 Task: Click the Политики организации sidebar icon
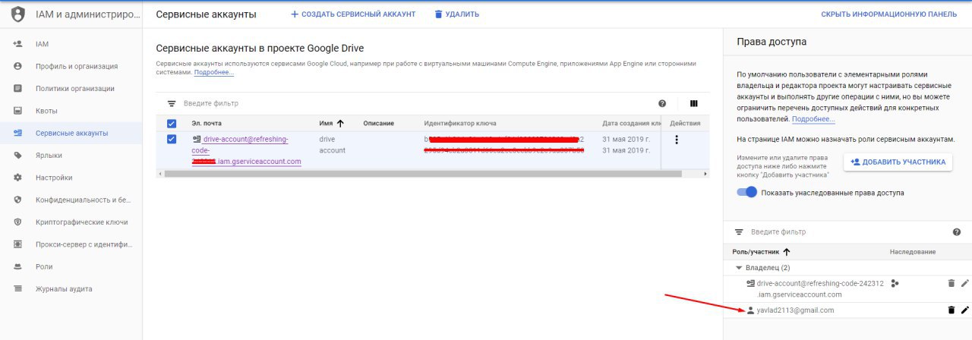tap(17, 88)
